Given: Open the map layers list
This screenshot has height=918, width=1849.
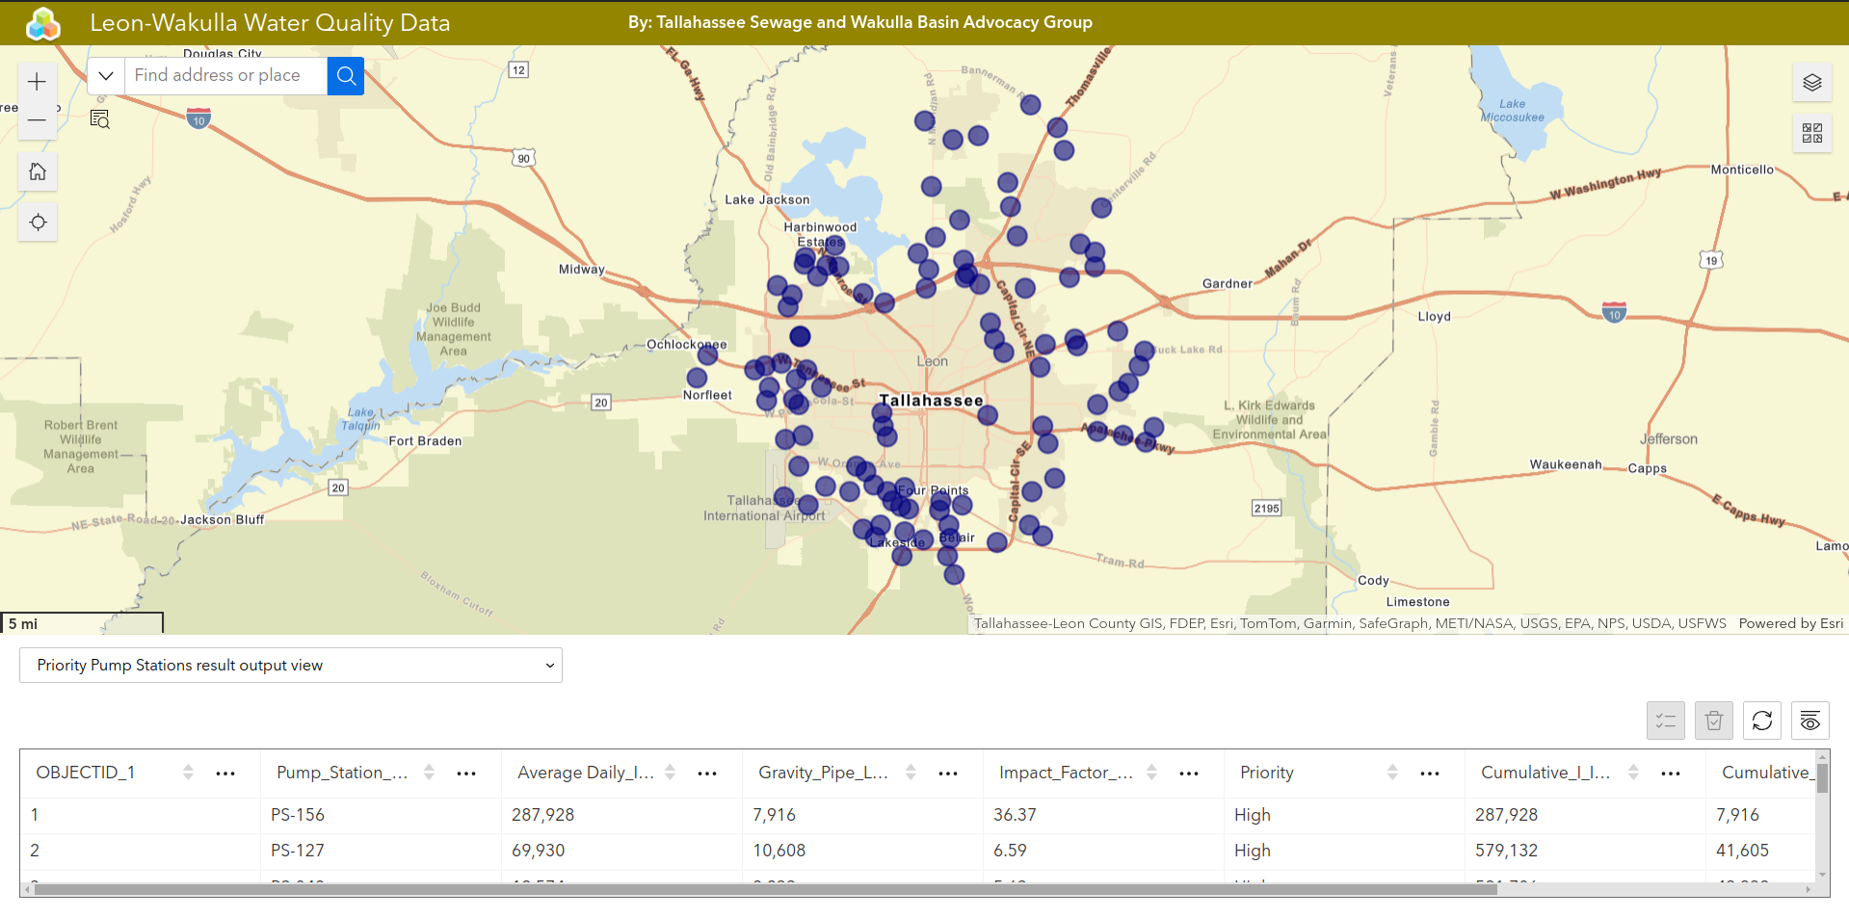Looking at the screenshot, I should coord(1811,83).
